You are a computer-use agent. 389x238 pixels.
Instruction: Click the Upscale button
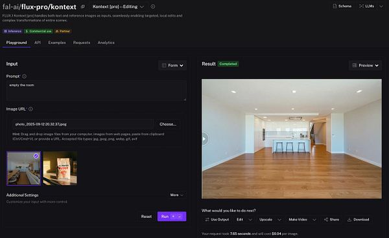click(x=266, y=220)
